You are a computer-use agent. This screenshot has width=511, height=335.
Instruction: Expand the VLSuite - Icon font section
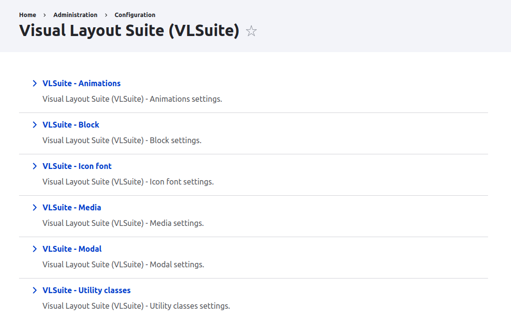pyautogui.click(x=35, y=166)
